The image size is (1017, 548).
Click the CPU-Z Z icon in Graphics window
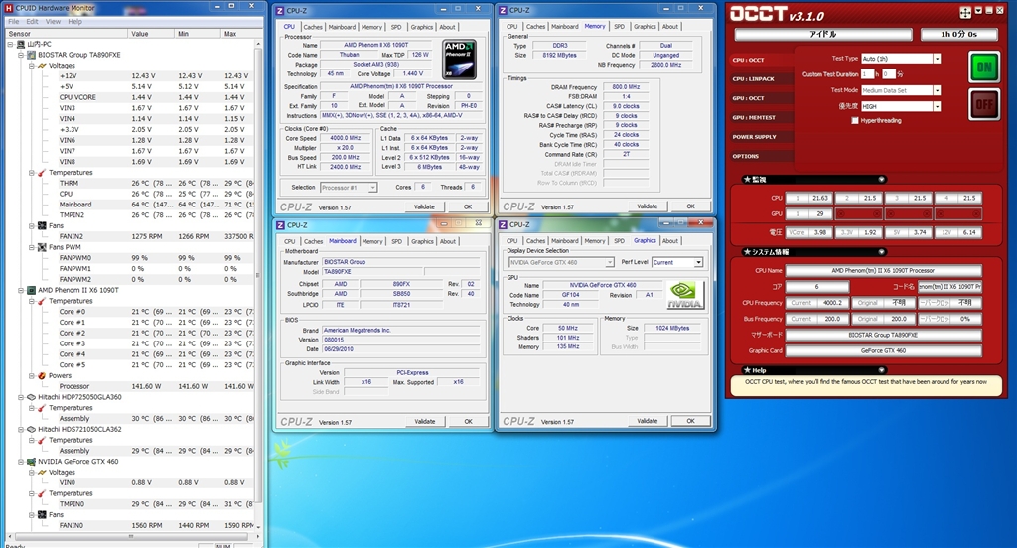coord(504,224)
